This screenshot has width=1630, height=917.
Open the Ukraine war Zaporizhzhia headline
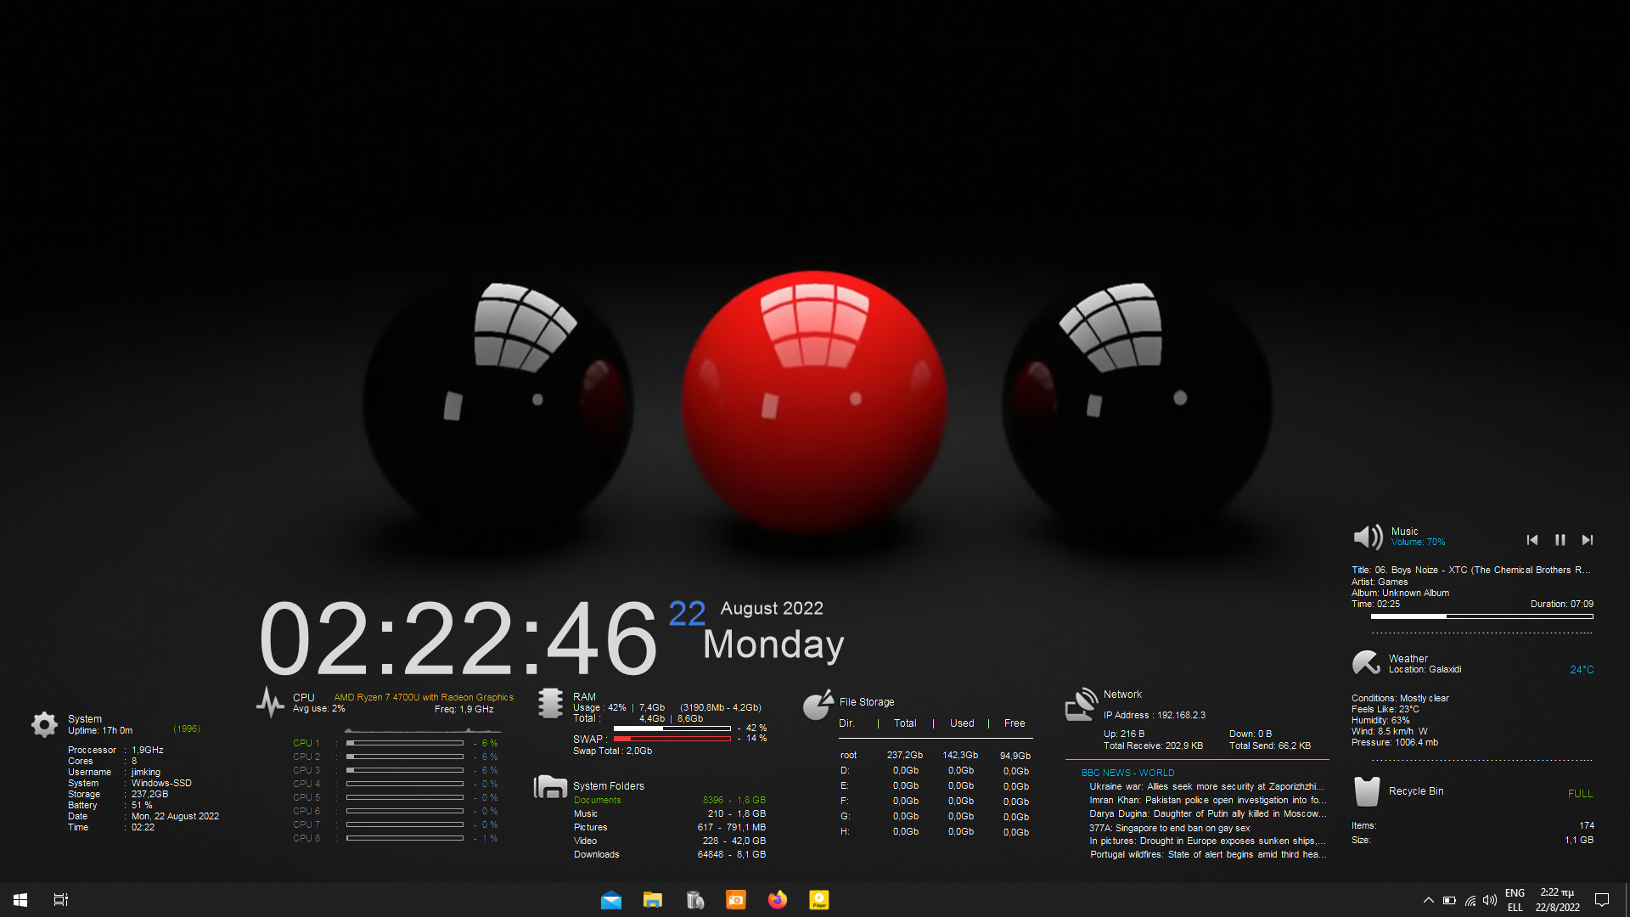click(1206, 786)
